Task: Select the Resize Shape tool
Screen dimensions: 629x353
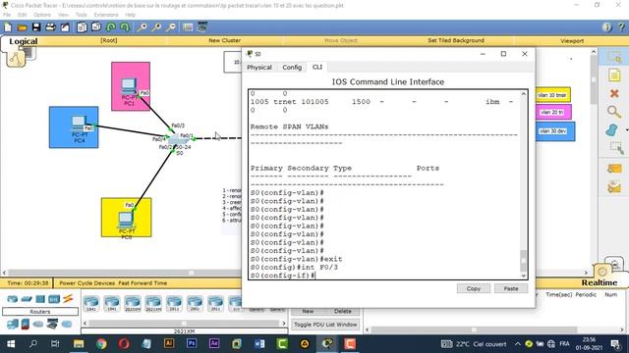Action: 615,148
